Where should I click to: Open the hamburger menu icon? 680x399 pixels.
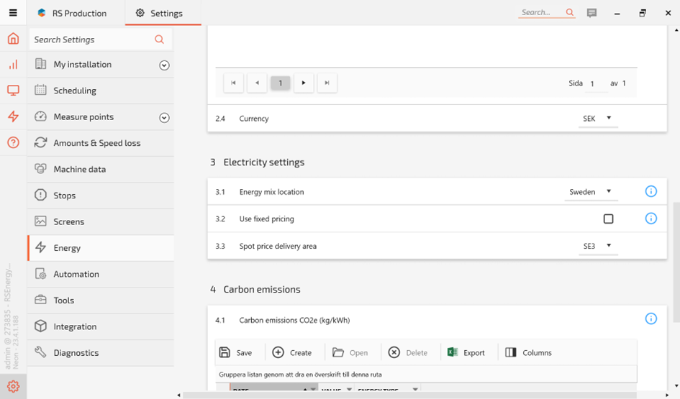tap(13, 12)
